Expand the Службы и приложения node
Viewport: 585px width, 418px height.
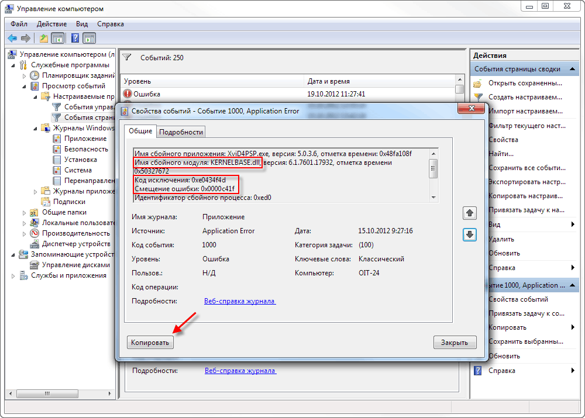click(13, 275)
